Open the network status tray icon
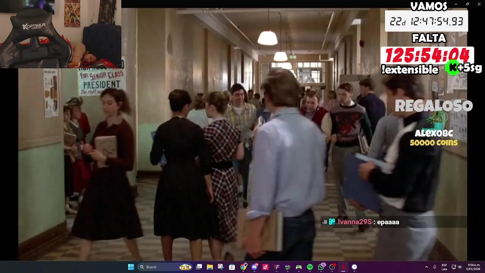The image size is (485, 273). pos(454,267)
